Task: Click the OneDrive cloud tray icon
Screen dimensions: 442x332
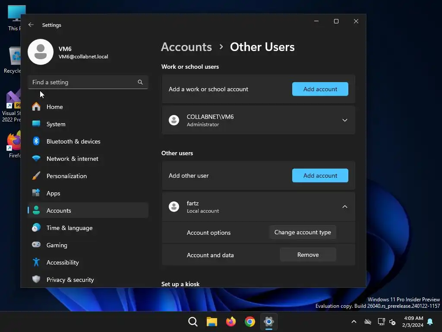Action: click(368, 322)
